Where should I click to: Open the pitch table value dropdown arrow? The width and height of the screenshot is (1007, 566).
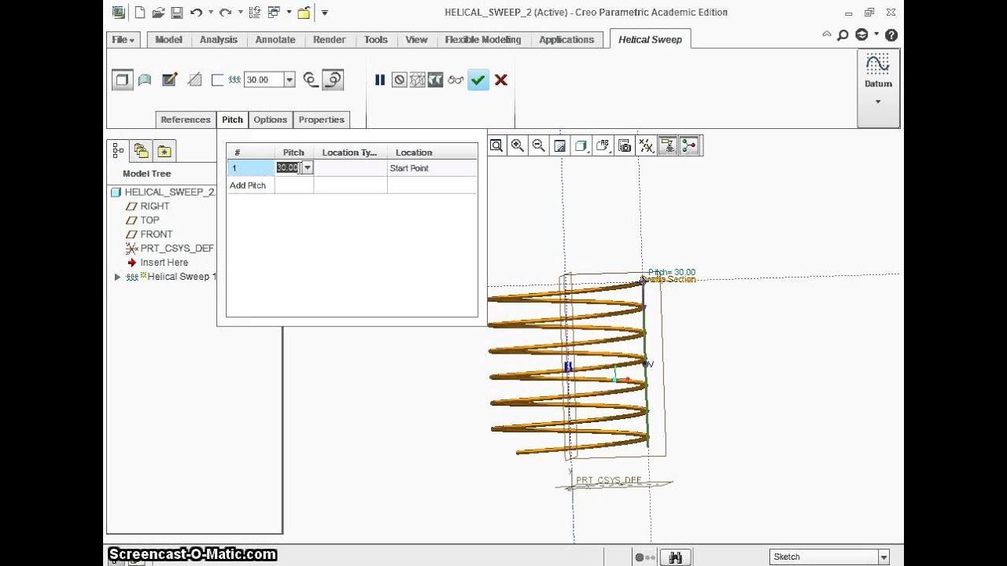tap(308, 167)
